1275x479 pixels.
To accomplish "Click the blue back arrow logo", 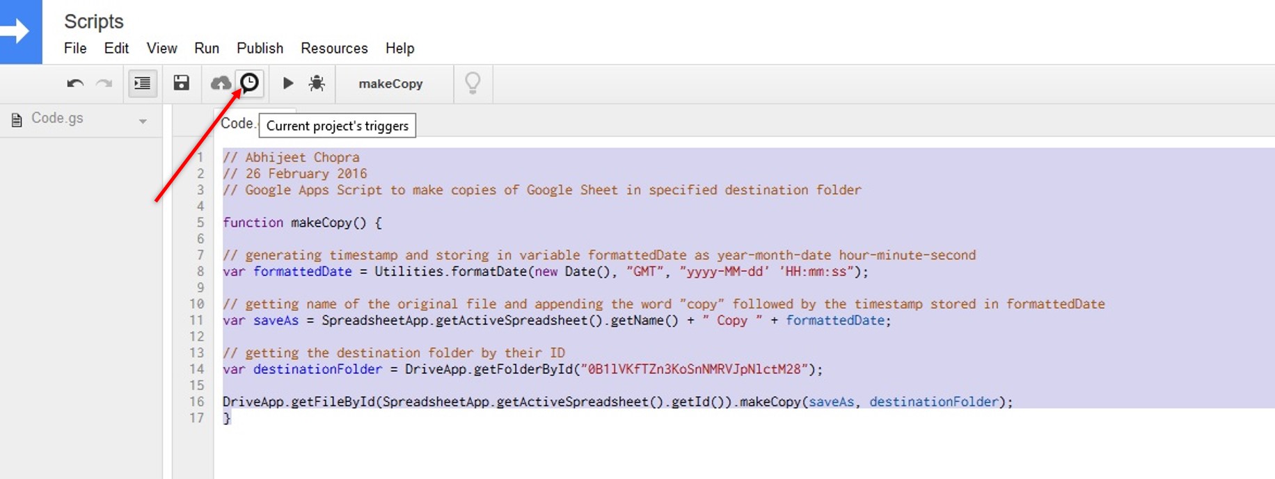I will coord(19,31).
